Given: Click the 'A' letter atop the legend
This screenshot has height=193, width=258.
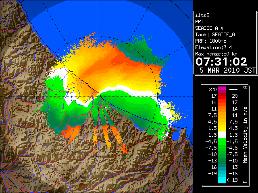Looking at the screenshot, I should click(x=245, y=87).
